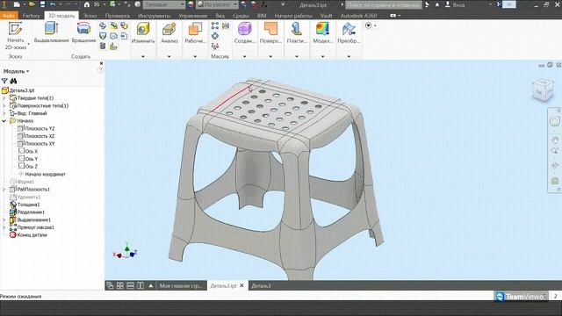This screenshot has height=316, width=562.
Task: Switch to the Проверка ribbon tab
Action: [x=118, y=16]
